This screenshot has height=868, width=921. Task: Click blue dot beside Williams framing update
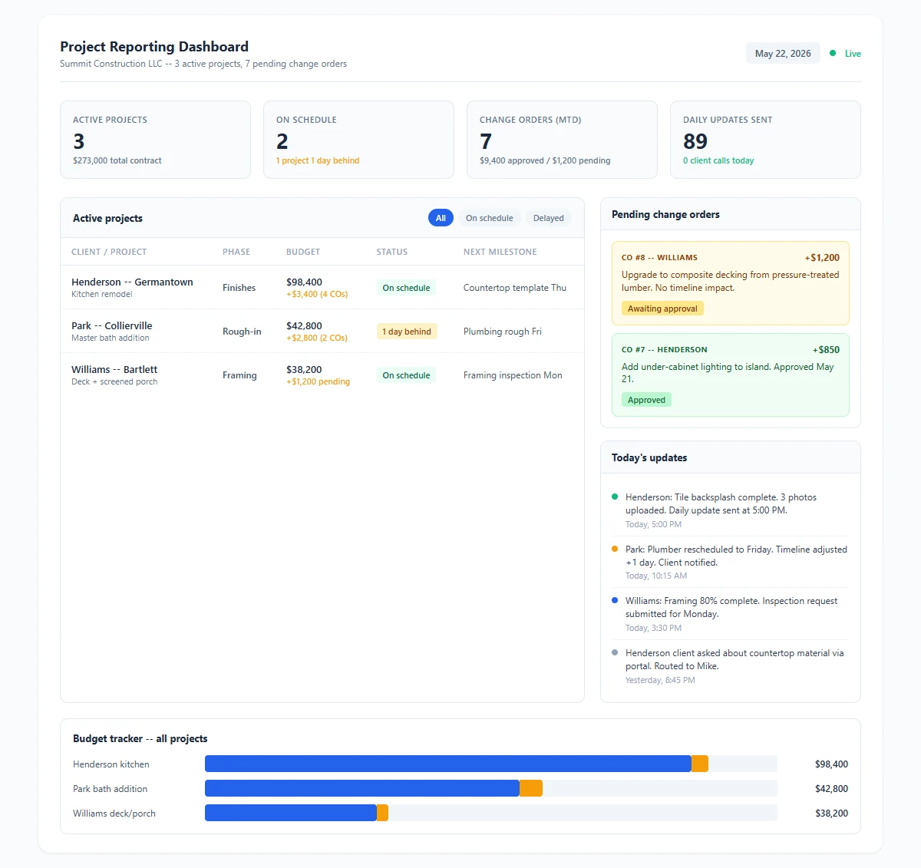(615, 600)
